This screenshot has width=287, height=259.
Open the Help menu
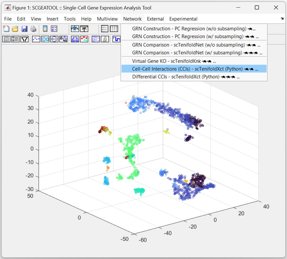[x=86, y=19]
